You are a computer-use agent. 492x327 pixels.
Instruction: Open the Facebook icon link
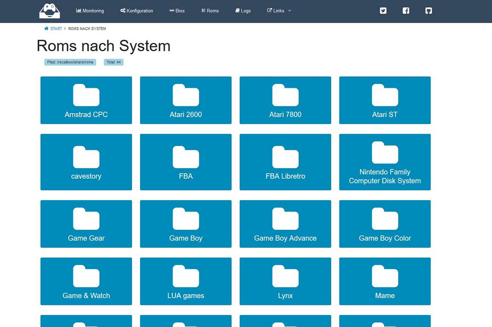click(406, 11)
